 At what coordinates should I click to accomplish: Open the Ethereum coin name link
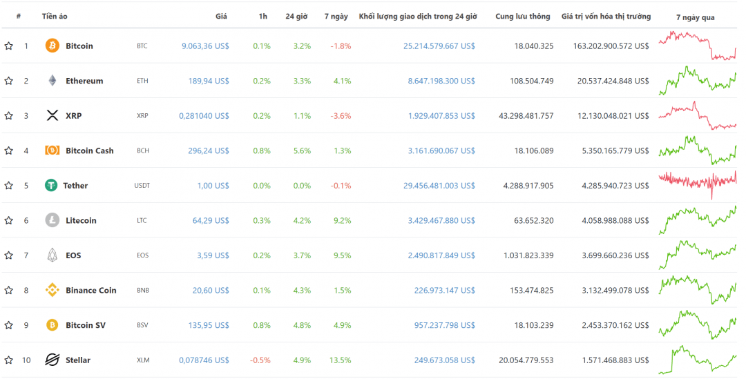(84, 80)
